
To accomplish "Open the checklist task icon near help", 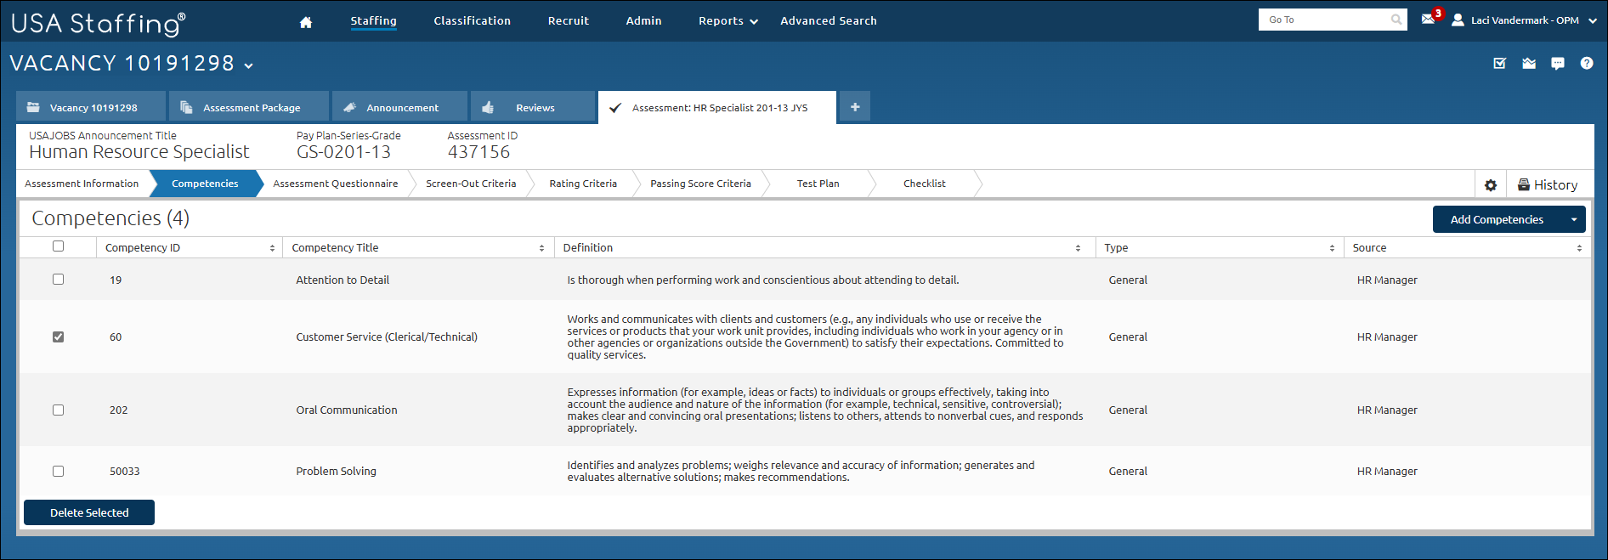I will [x=1500, y=63].
